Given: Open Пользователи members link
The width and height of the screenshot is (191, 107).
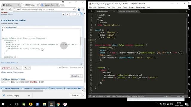Looking at the screenshot, I should [x=70, y=89].
